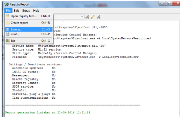Click the 'SSDP service:' line
This screenshot has width=182, height=119.
[34, 87]
